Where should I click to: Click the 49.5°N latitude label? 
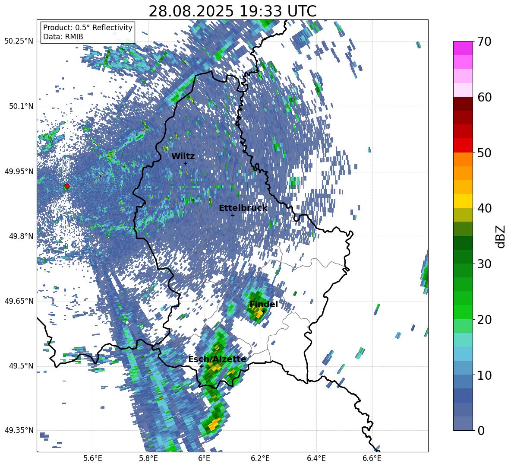click(21, 366)
